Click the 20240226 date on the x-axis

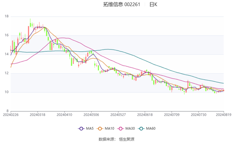[11, 115]
